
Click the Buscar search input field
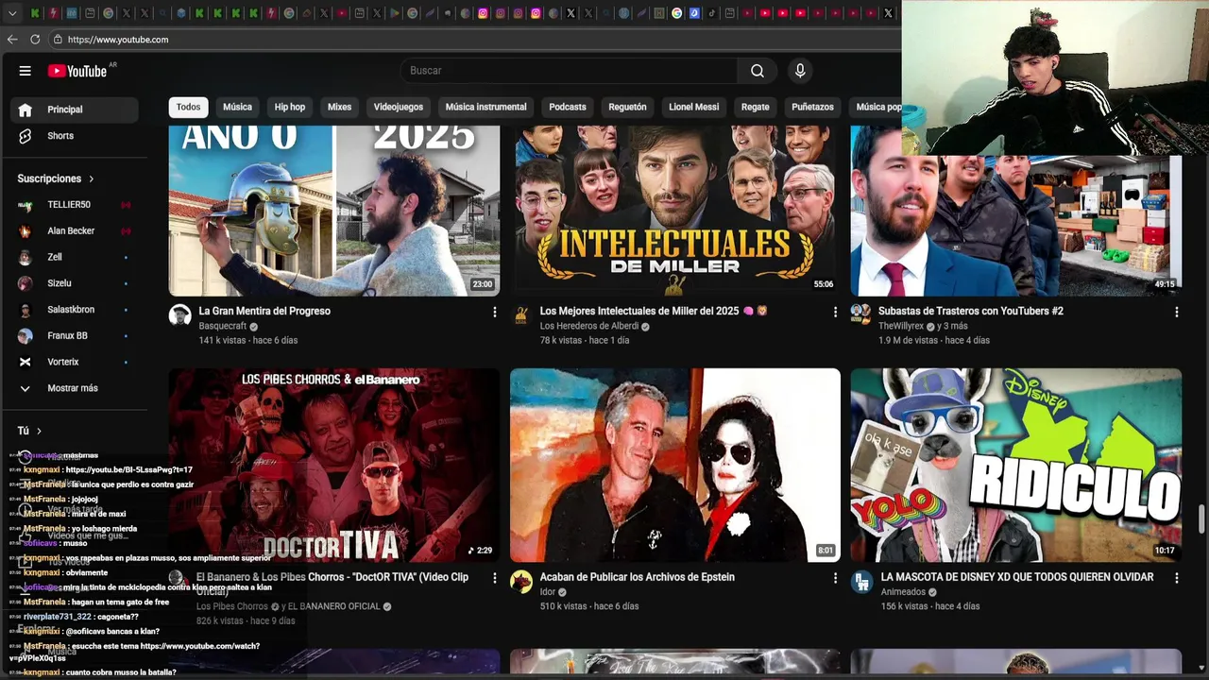click(570, 71)
